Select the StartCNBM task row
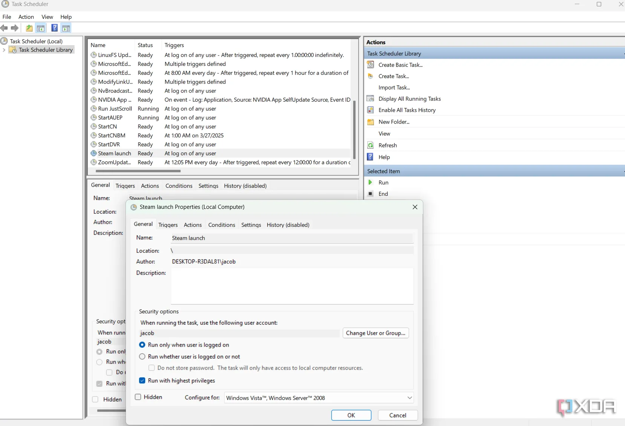Viewport: 625px width, 426px height. click(220, 135)
